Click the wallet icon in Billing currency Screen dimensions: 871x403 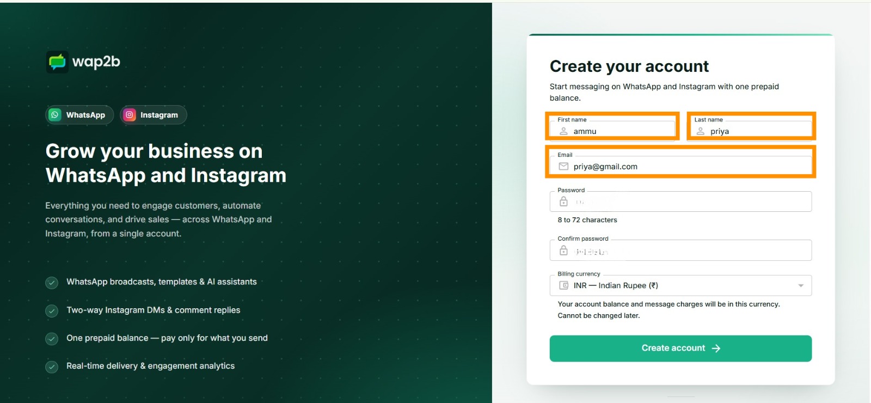(564, 285)
